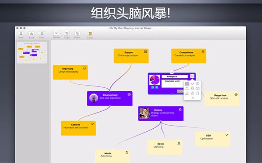Open the icon chooser on Analytics node
Viewport: 262px width, 163px height.
192,76
